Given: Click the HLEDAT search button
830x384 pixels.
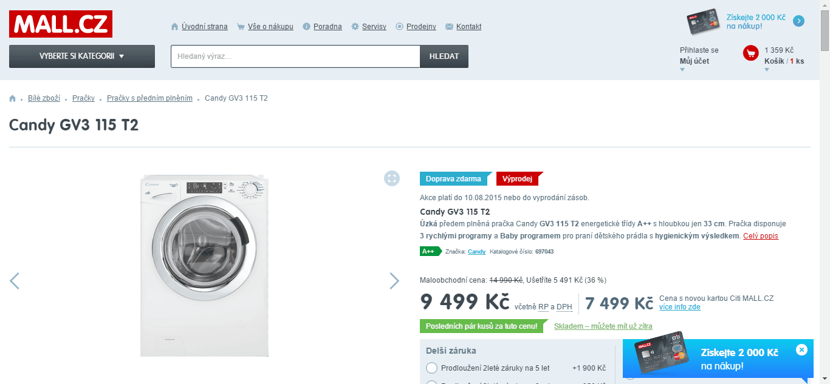Looking at the screenshot, I should [x=444, y=56].
